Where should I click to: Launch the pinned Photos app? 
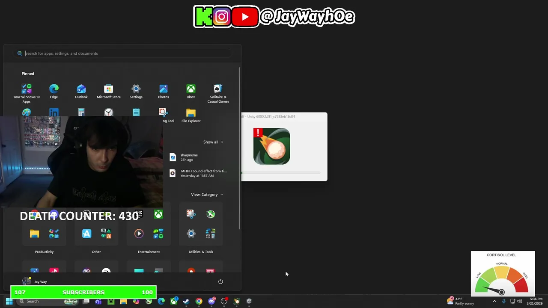(x=164, y=92)
